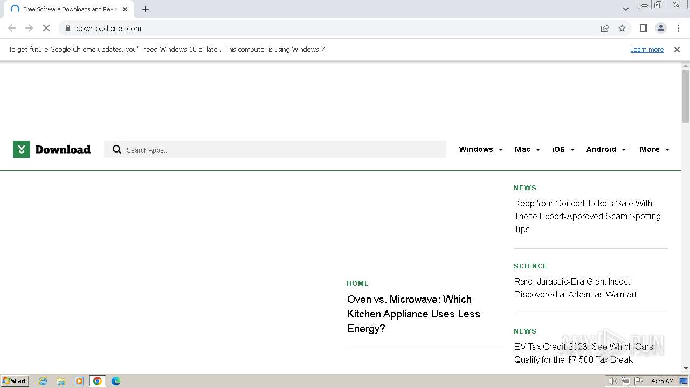
Task: Open the volume speaker tray icon
Action: 612,381
